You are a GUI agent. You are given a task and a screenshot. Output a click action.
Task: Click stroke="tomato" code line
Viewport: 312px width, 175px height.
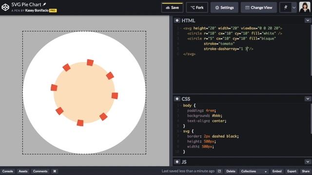(219, 44)
